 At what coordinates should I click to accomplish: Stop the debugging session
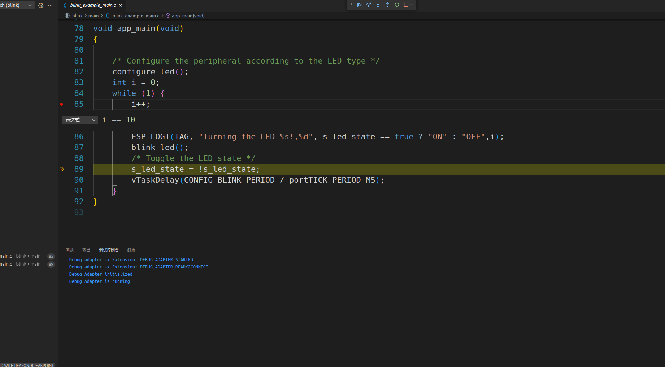tap(406, 5)
